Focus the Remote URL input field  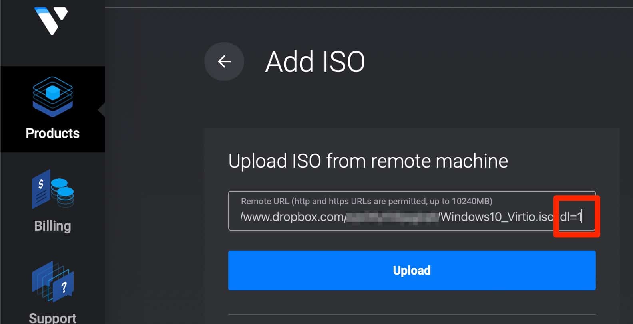pyautogui.click(x=412, y=211)
